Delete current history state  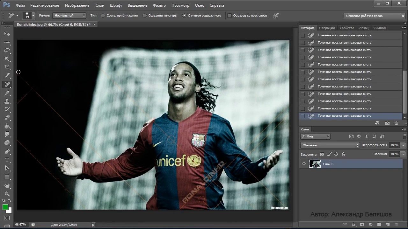pyautogui.click(x=397, y=123)
